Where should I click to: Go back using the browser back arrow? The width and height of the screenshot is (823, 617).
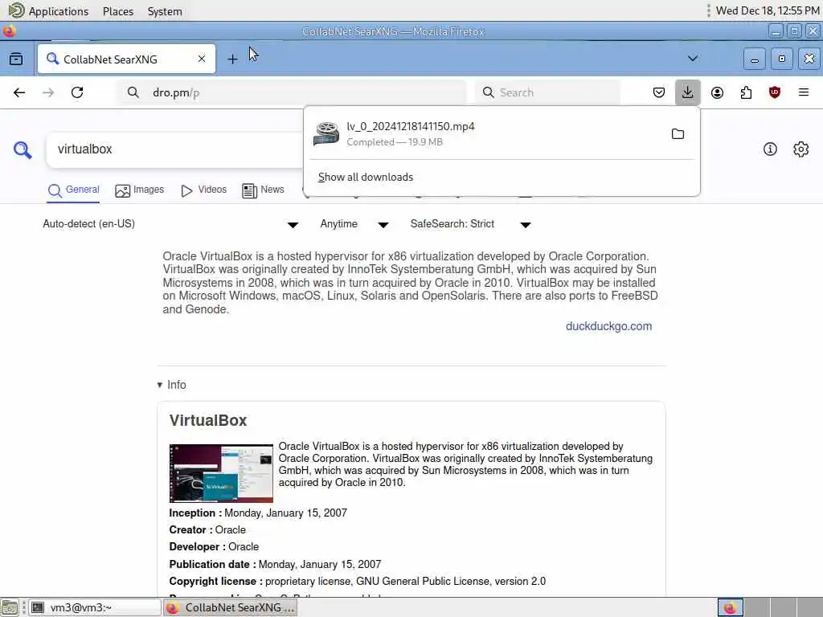click(x=19, y=93)
